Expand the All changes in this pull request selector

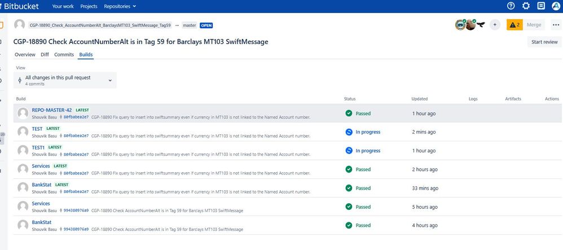click(x=65, y=80)
